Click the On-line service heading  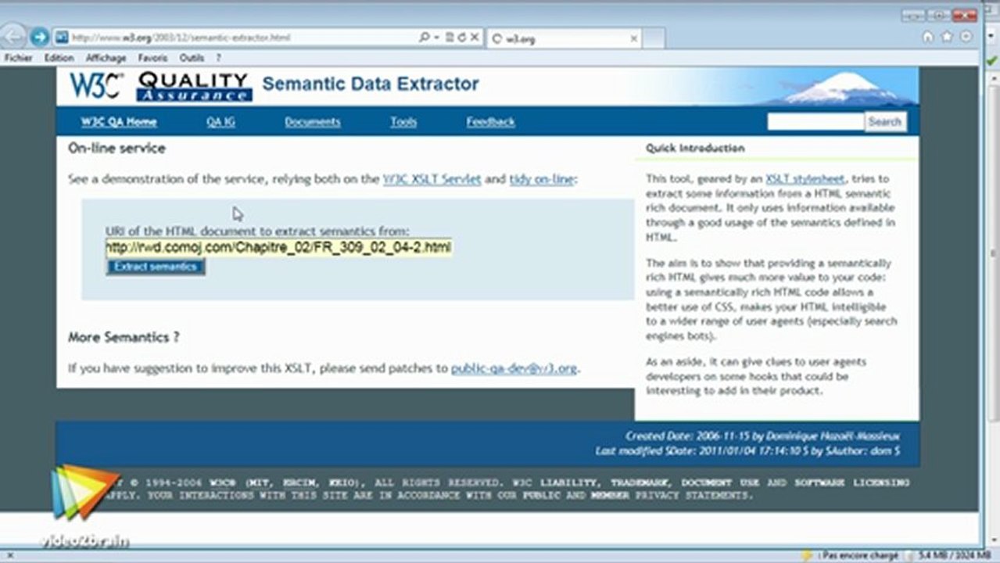click(116, 148)
